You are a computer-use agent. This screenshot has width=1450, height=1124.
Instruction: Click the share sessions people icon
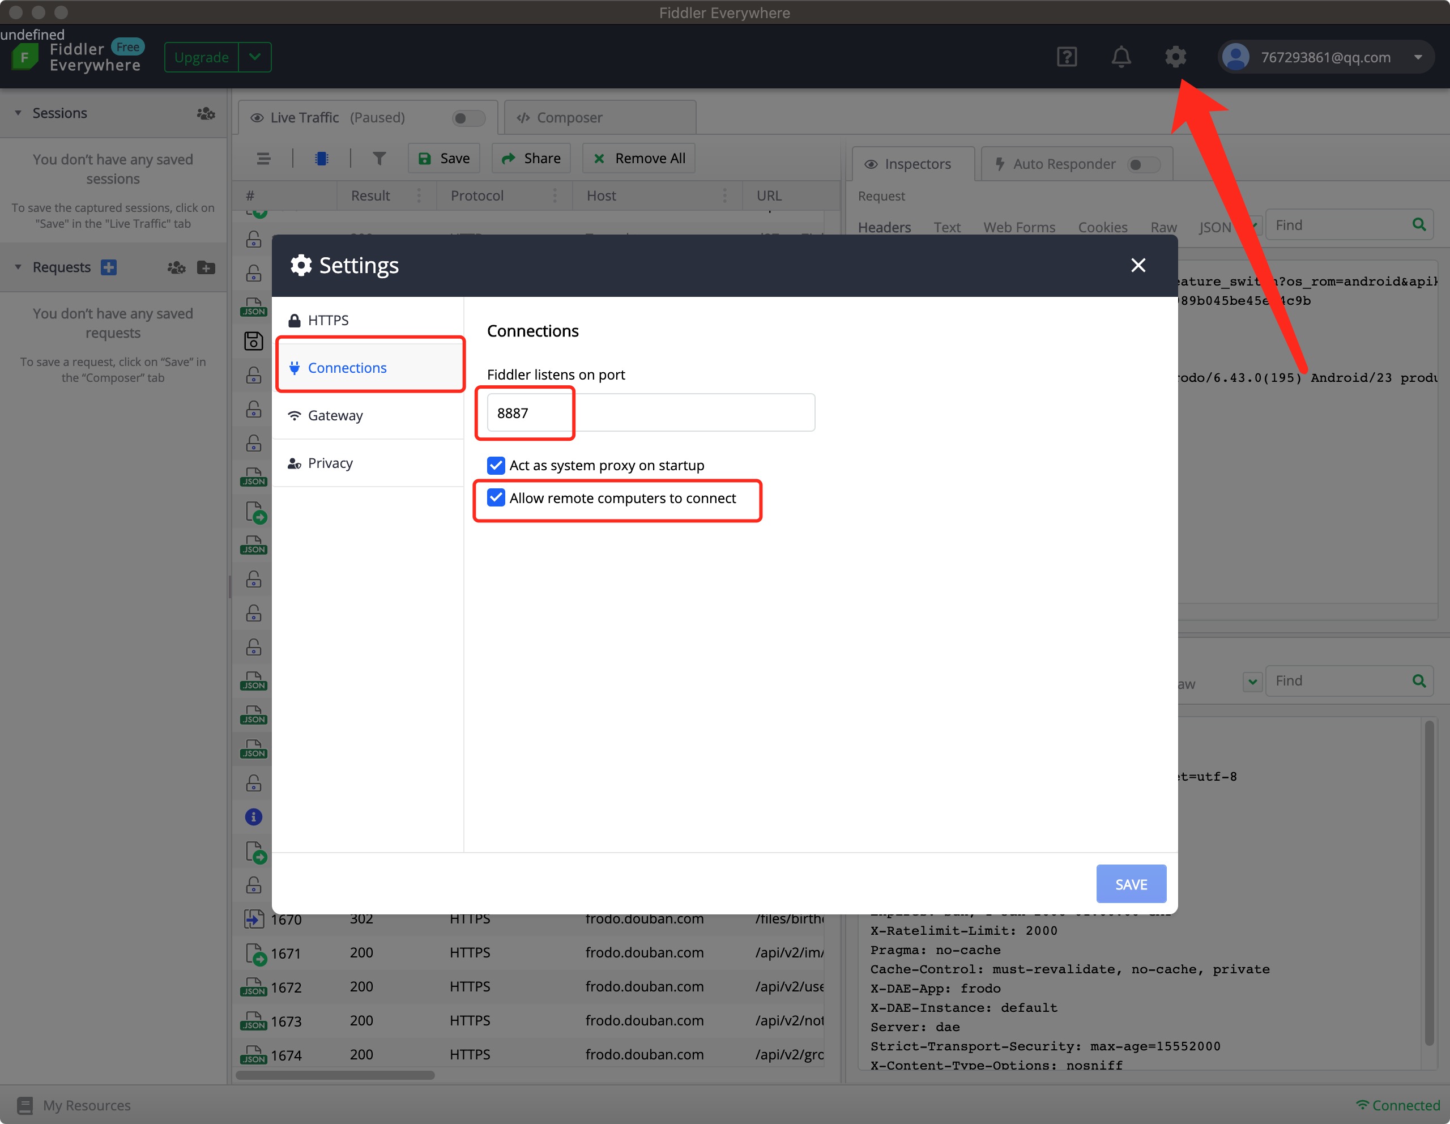206,113
